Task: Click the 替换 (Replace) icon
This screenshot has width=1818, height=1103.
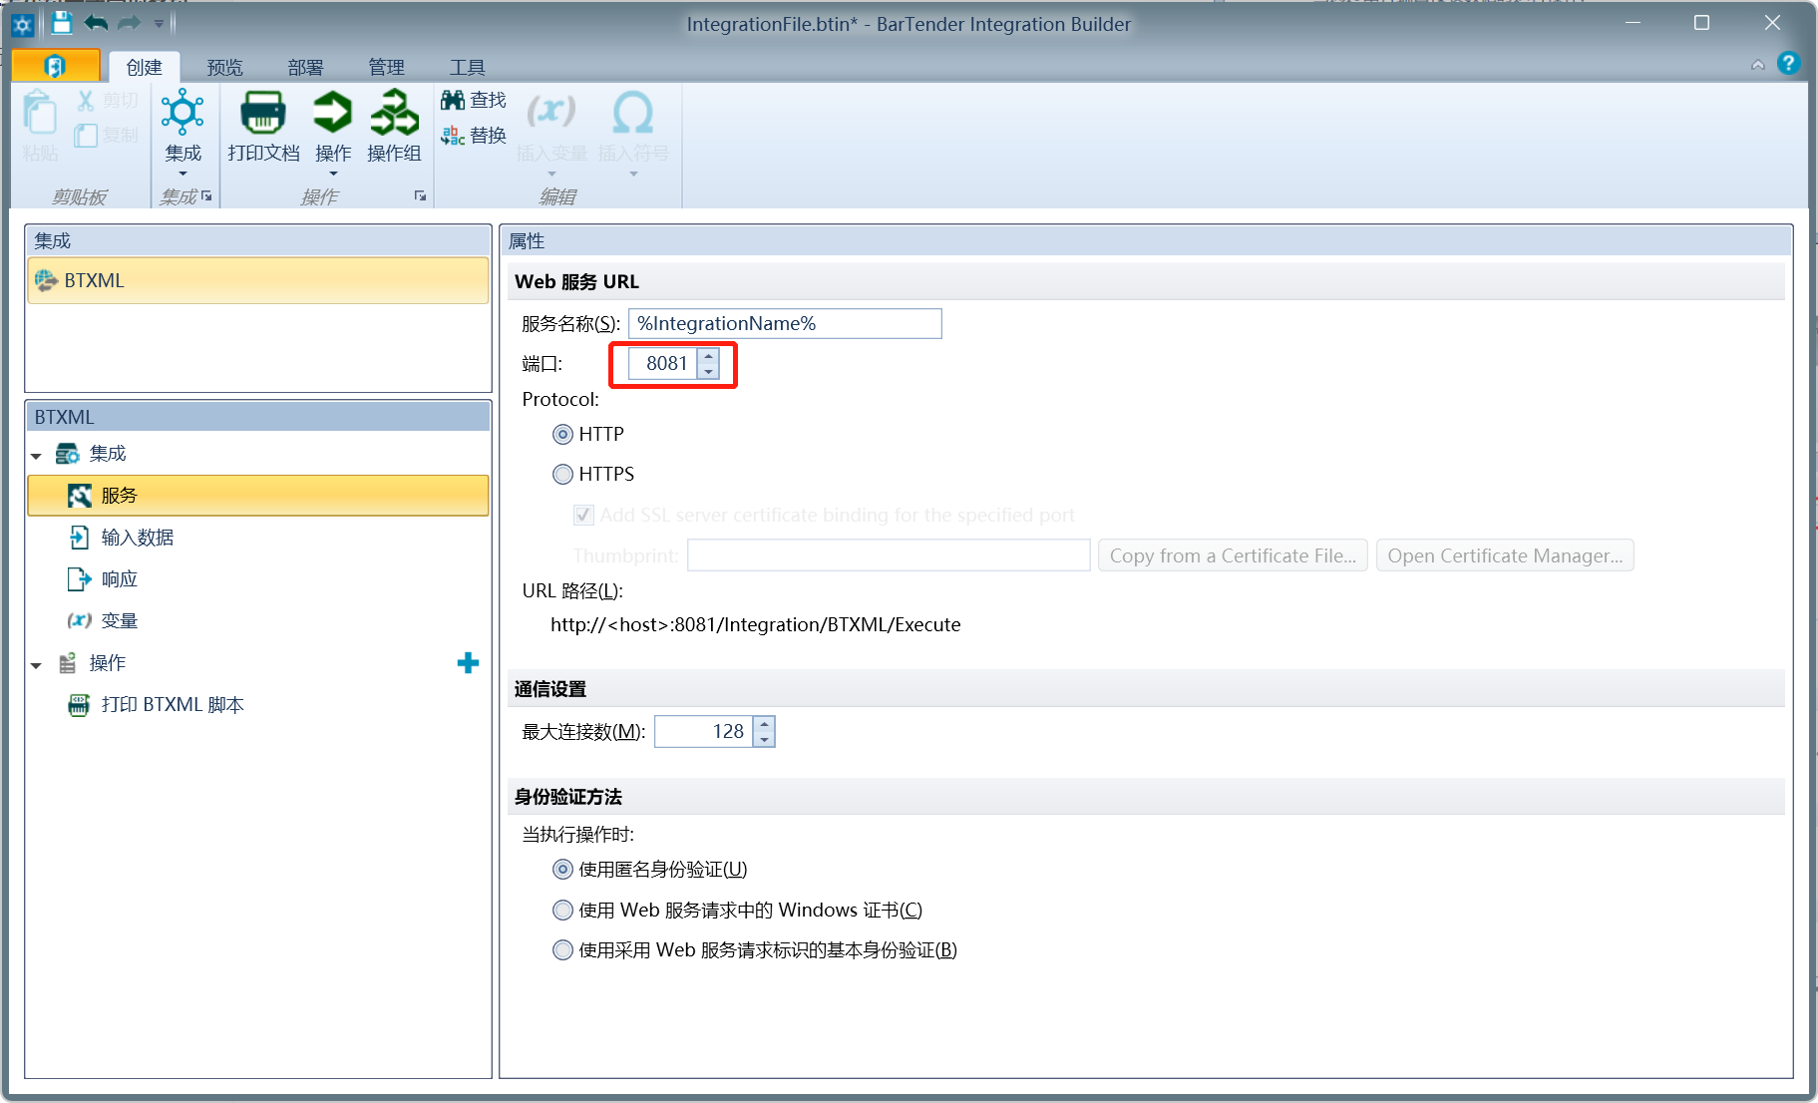Action: tap(453, 136)
